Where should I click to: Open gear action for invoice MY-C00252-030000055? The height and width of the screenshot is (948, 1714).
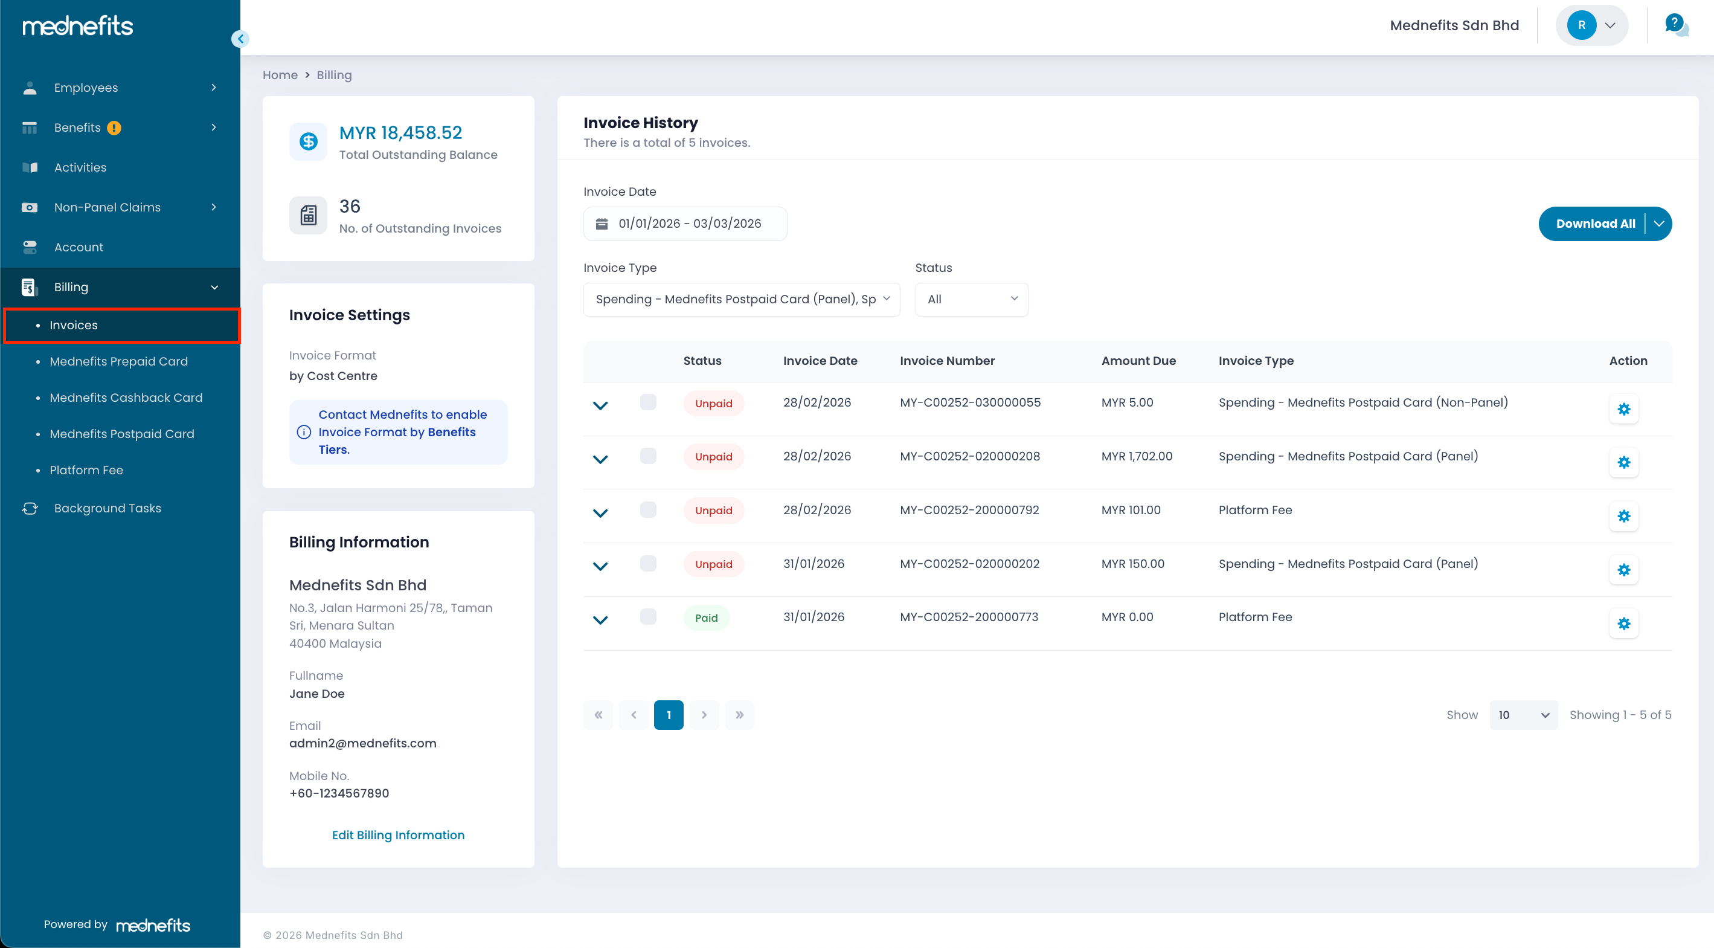tap(1623, 409)
